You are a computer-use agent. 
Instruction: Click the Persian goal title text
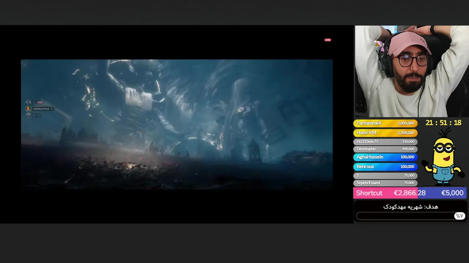click(x=411, y=207)
